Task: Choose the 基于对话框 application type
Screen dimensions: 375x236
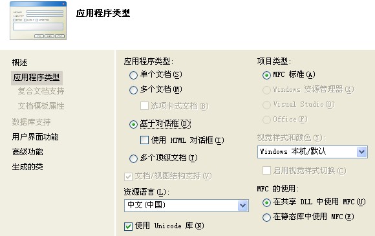Action: click(133, 124)
